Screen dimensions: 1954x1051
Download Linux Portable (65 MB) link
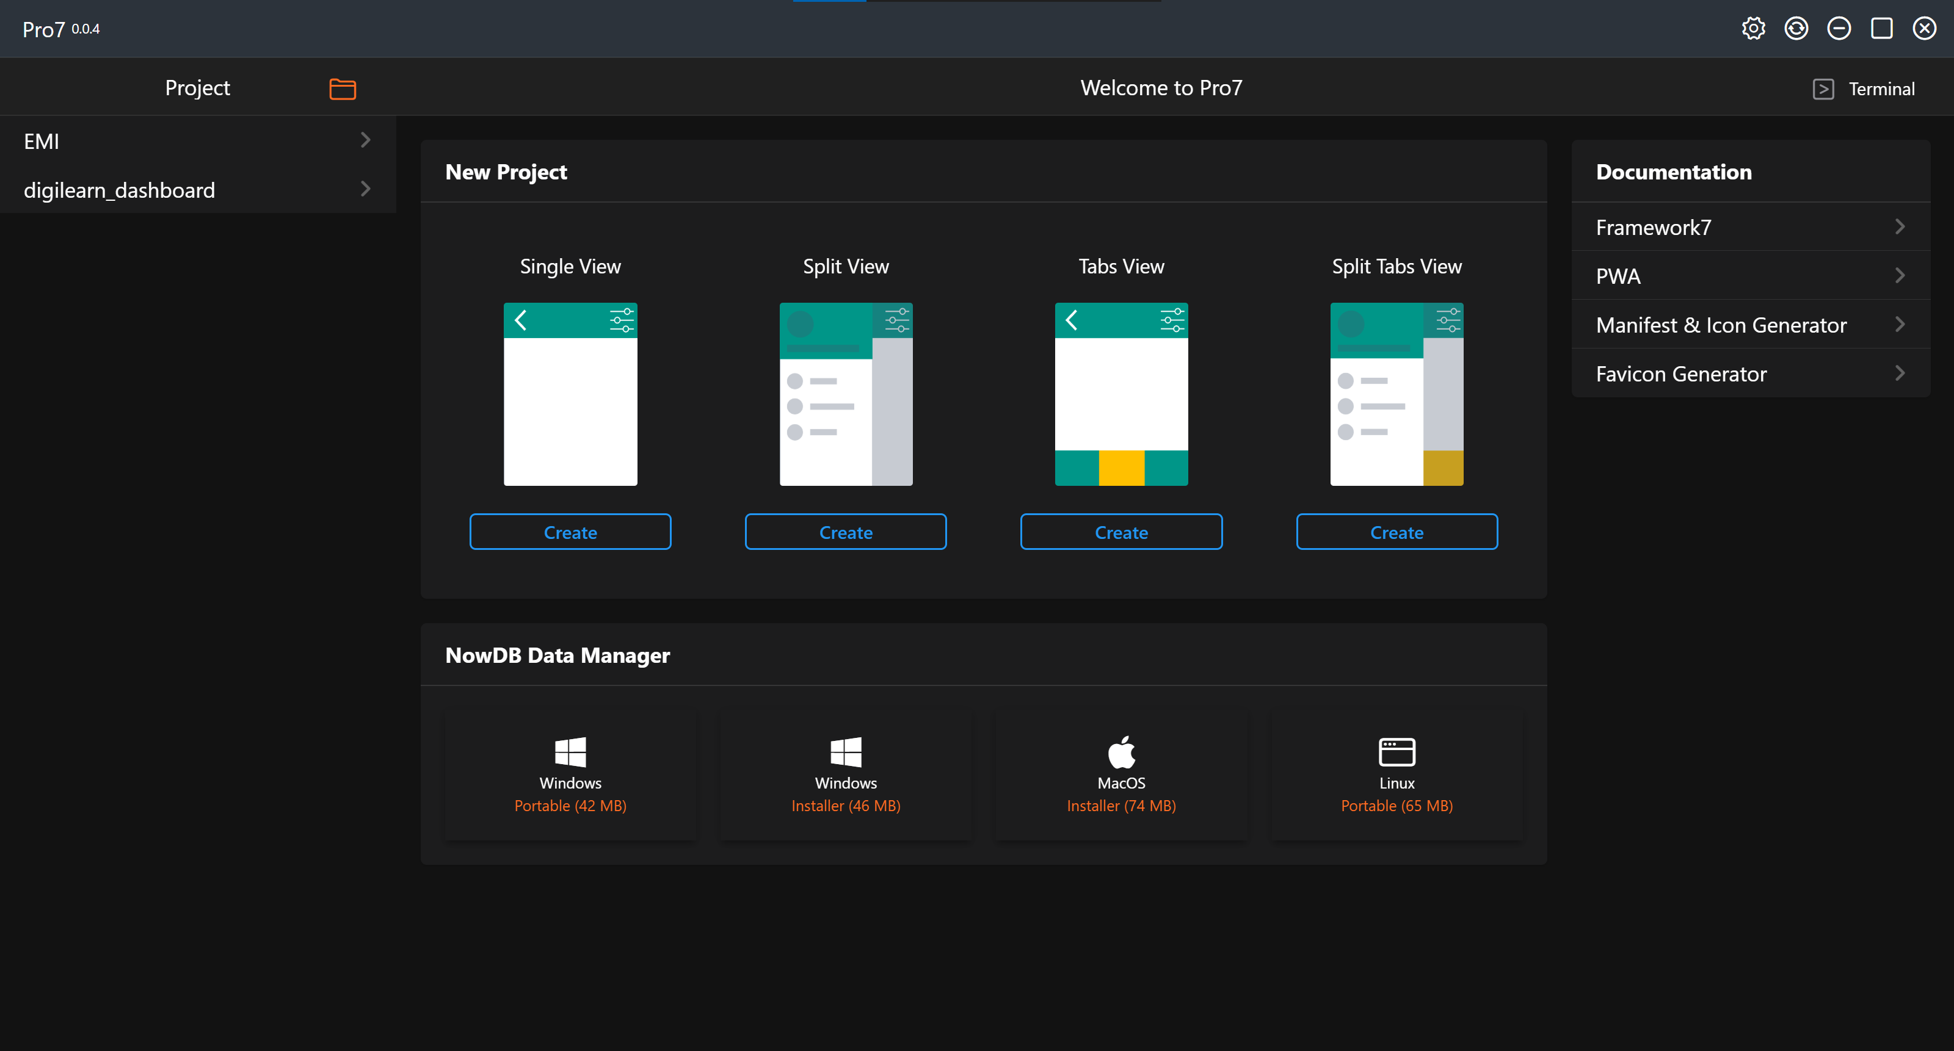tap(1396, 805)
